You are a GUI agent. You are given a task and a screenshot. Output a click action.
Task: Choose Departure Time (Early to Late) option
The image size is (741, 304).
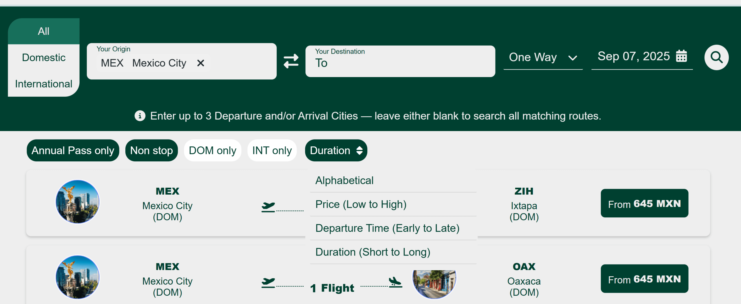(387, 228)
